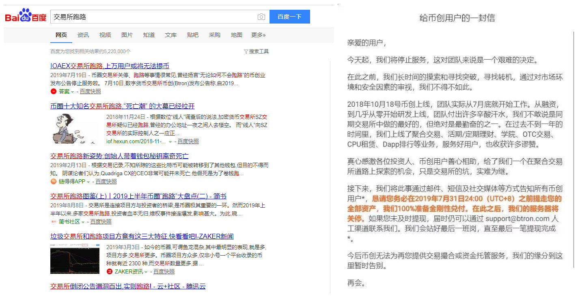578x297 pixels.
Task: Click funnel icon beside 搜索工具
Action: point(246,52)
